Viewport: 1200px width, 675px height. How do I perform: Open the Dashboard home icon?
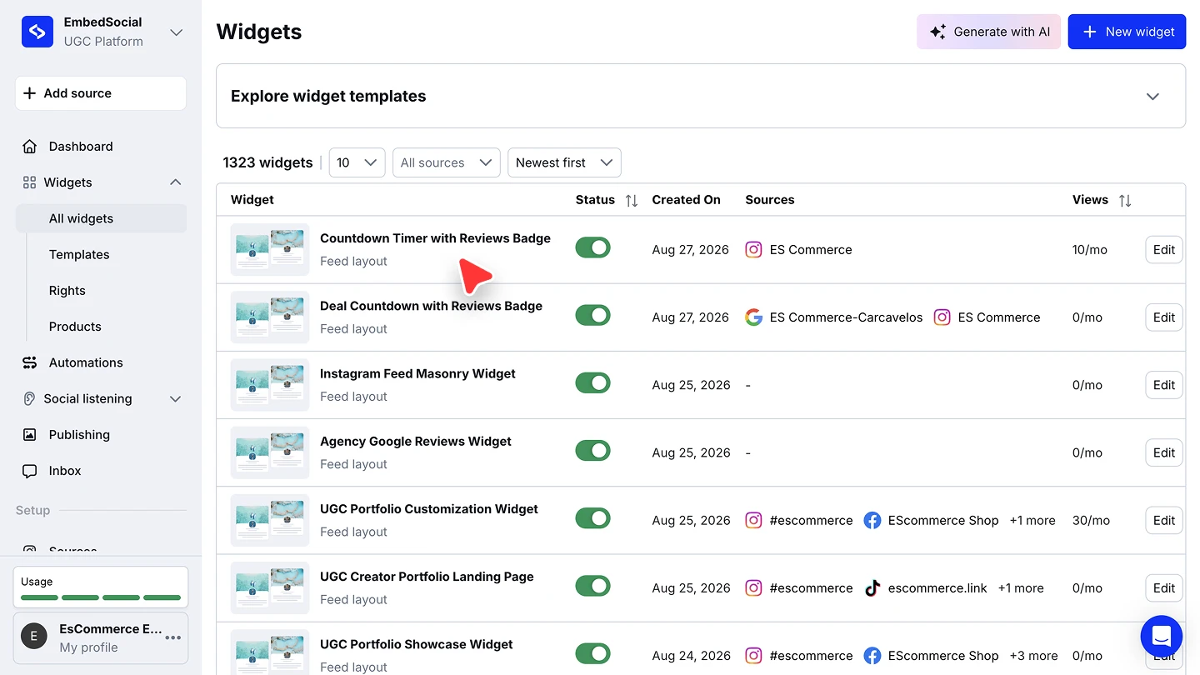[30, 147]
